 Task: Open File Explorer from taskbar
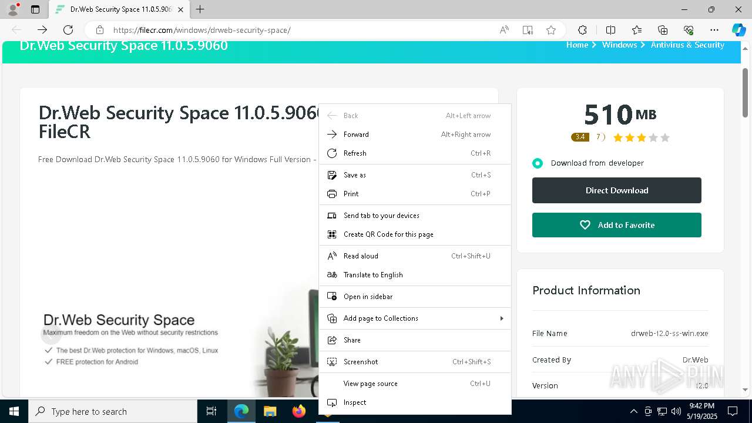pyautogui.click(x=270, y=411)
